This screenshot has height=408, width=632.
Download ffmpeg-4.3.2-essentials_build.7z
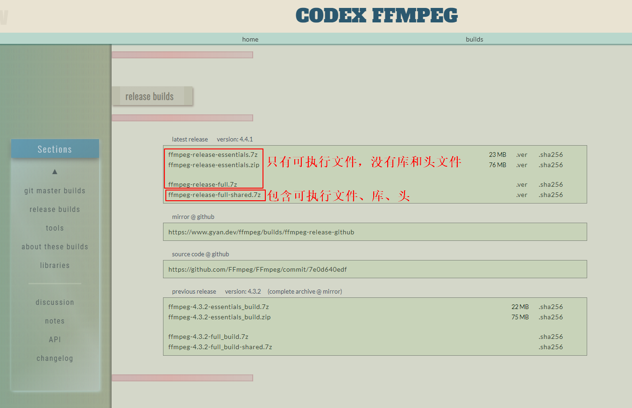tap(219, 307)
